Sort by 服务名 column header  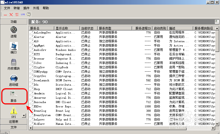41,28
